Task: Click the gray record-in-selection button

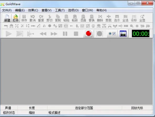Action: 99,34
